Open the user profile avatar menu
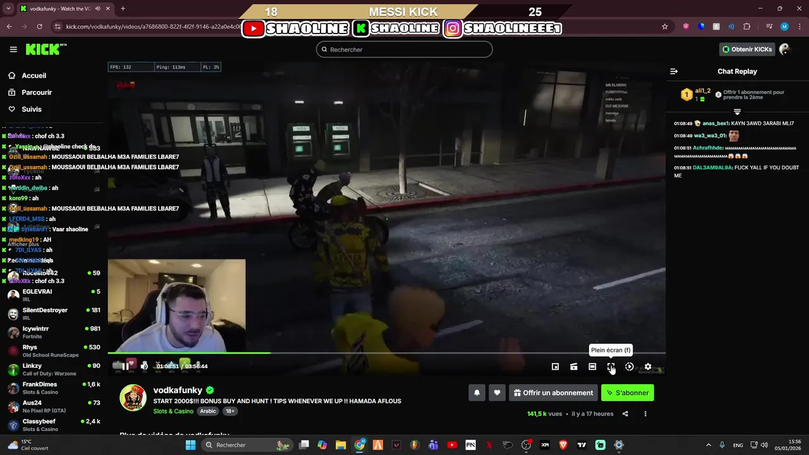This screenshot has width=809, height=455. click(x=785, y=49)
